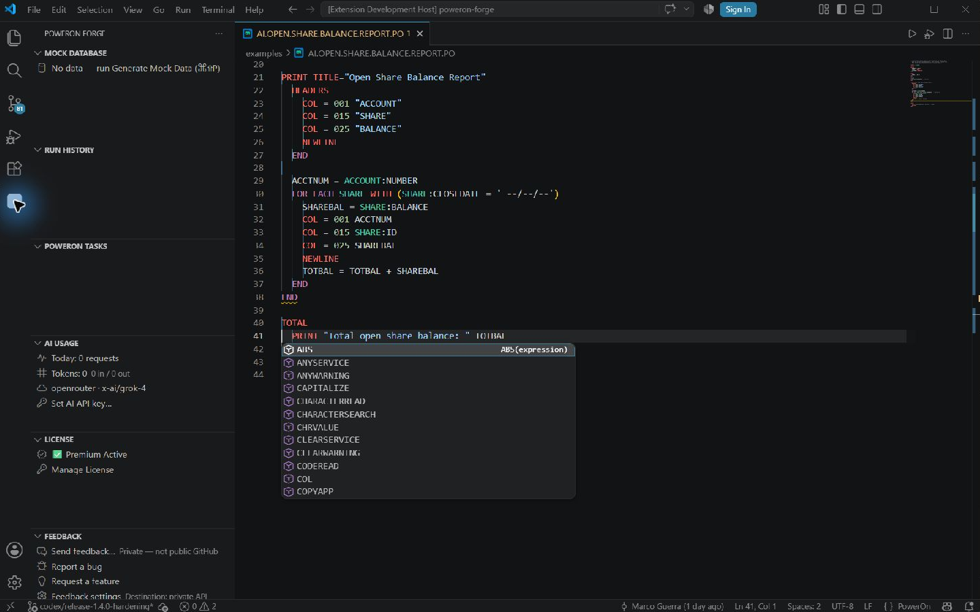
Task: Toggle Primary Side Bar visibility
Action: point(841,10)
